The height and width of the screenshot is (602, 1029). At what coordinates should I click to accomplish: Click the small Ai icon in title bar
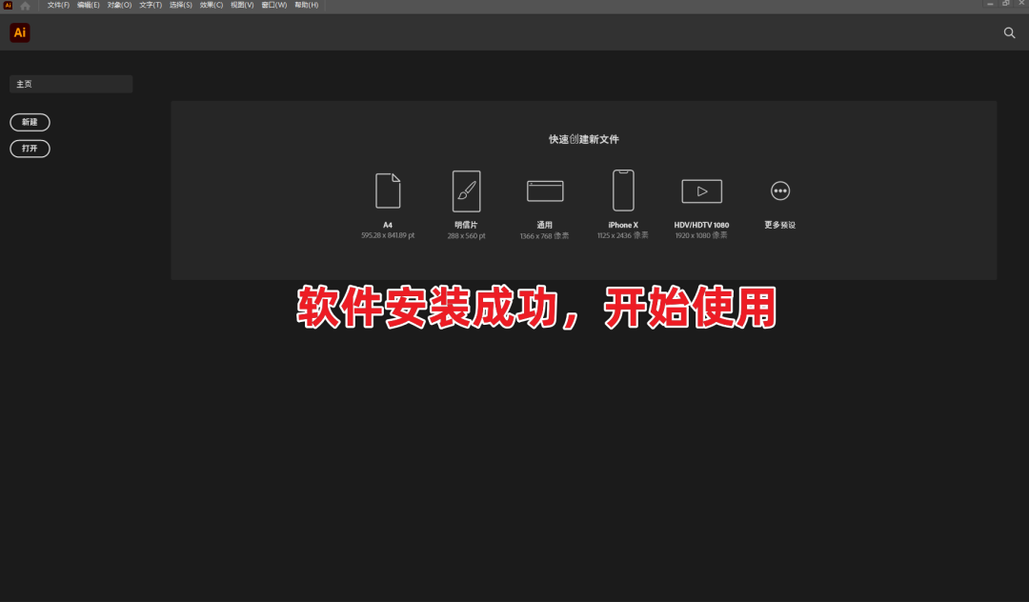pyautogui.click(x=8, y=6)
